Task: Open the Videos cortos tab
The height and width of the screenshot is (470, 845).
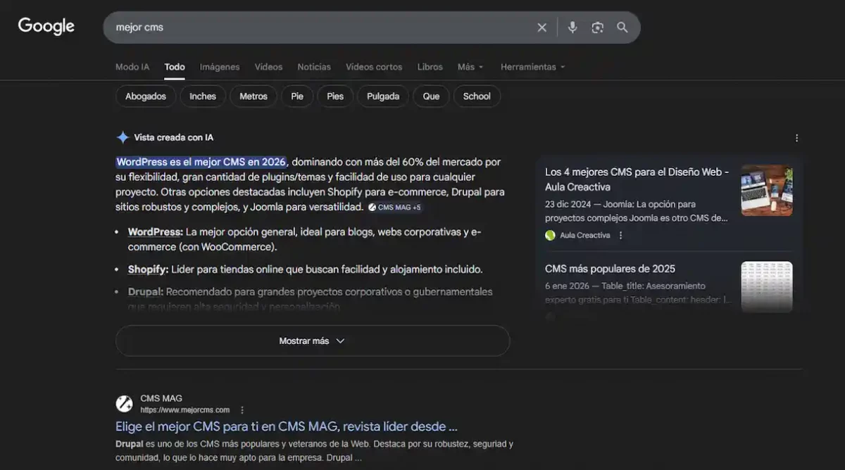Action: click(374, 66)
